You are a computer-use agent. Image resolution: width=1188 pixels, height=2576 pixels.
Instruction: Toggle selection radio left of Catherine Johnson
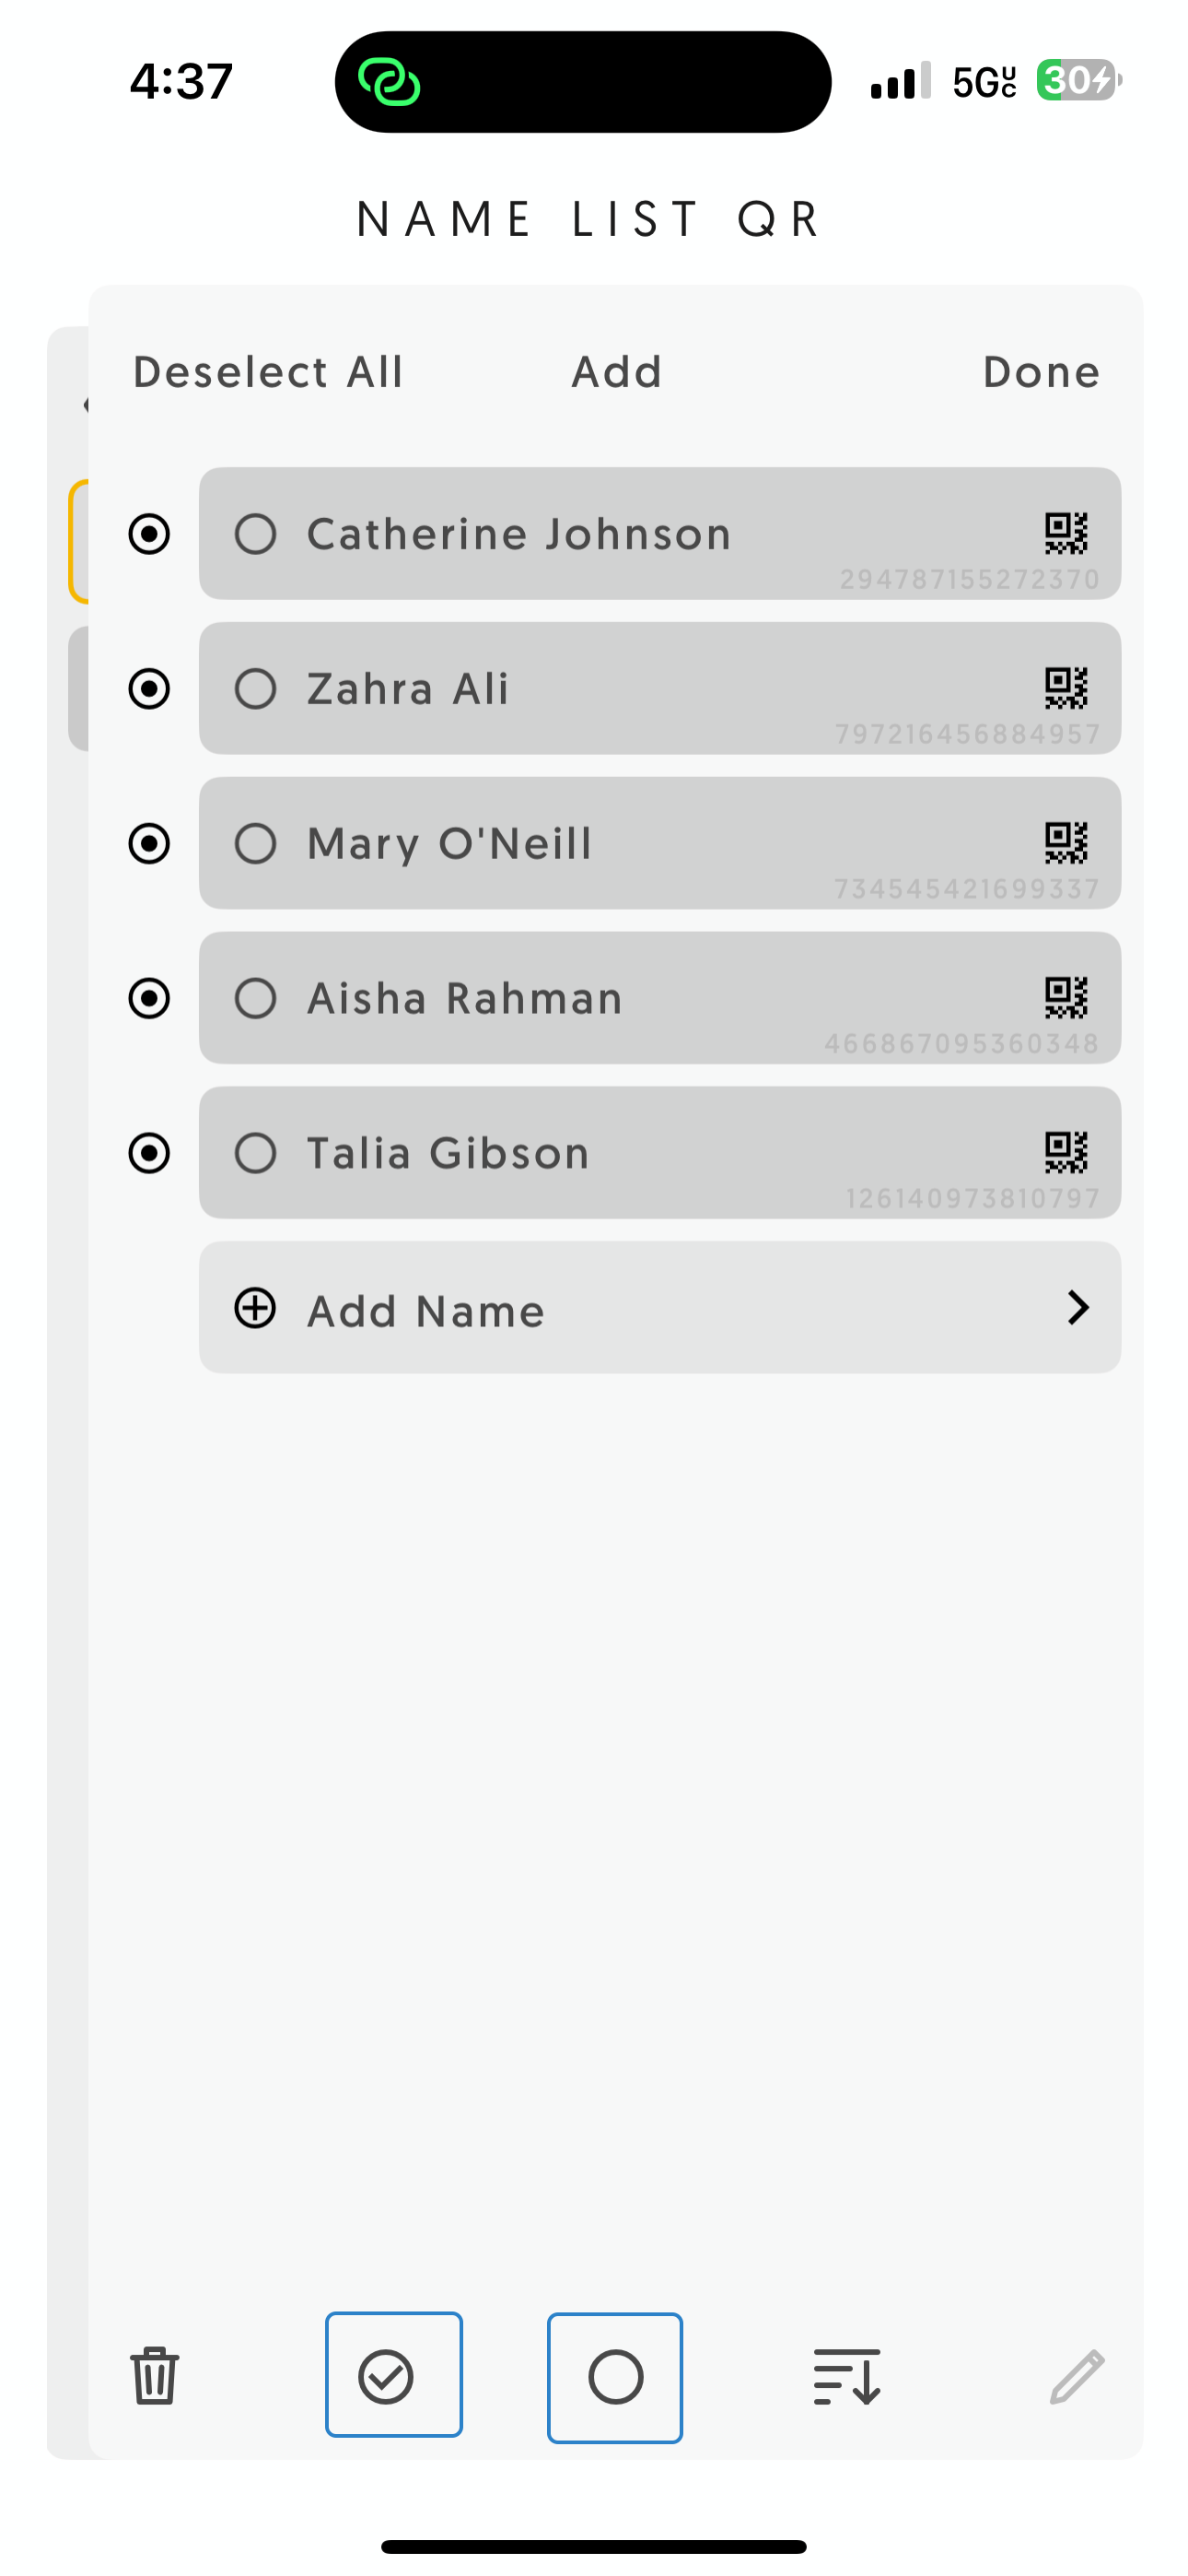150,533
